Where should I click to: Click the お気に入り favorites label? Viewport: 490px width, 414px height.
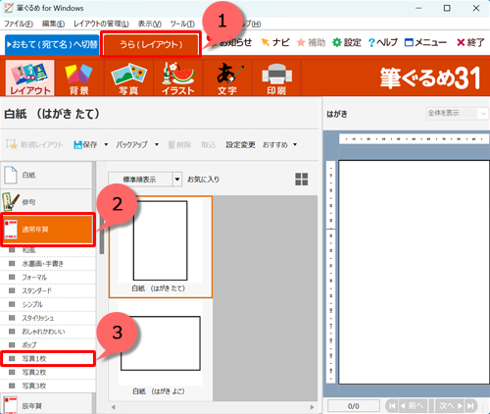pos(203,180)
